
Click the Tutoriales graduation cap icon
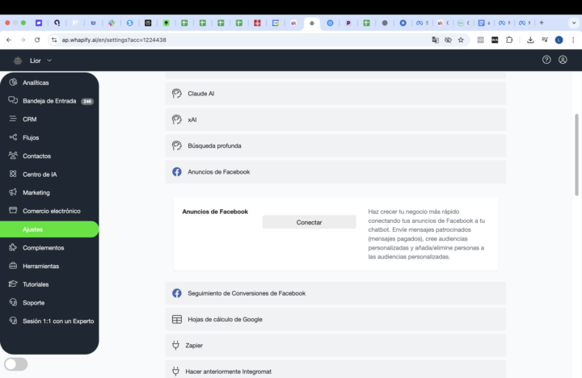pyautogui.click(x=13, y=283)
